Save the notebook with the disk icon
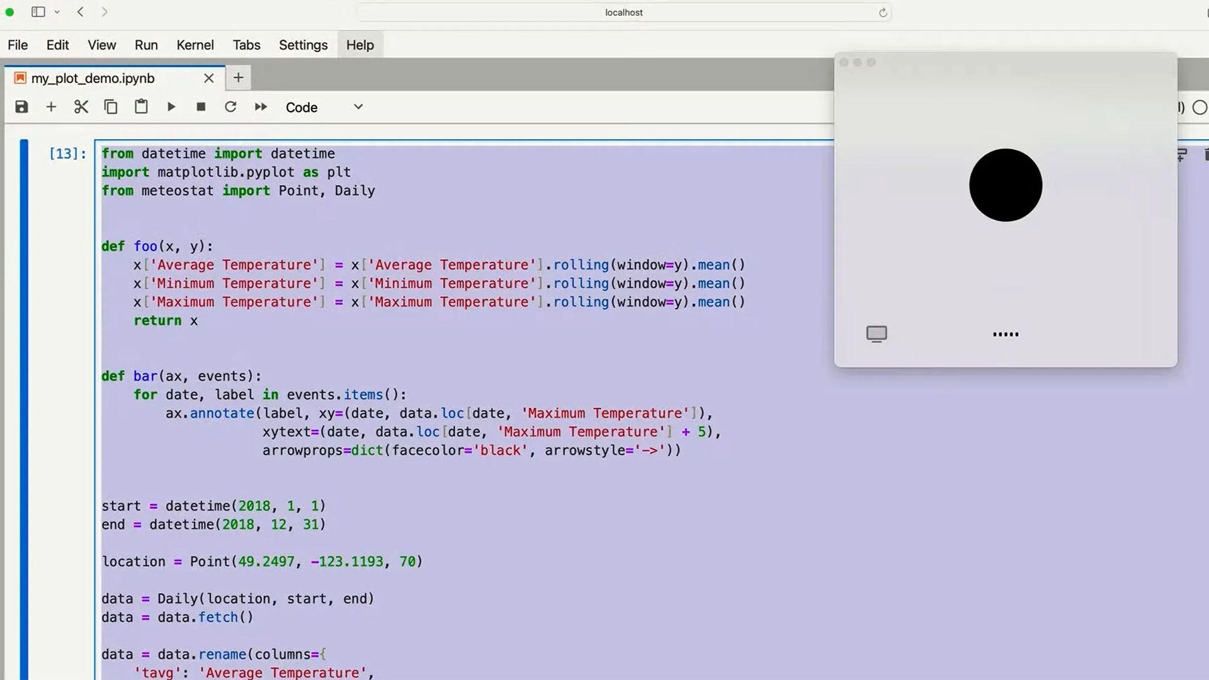 [21, 107]
